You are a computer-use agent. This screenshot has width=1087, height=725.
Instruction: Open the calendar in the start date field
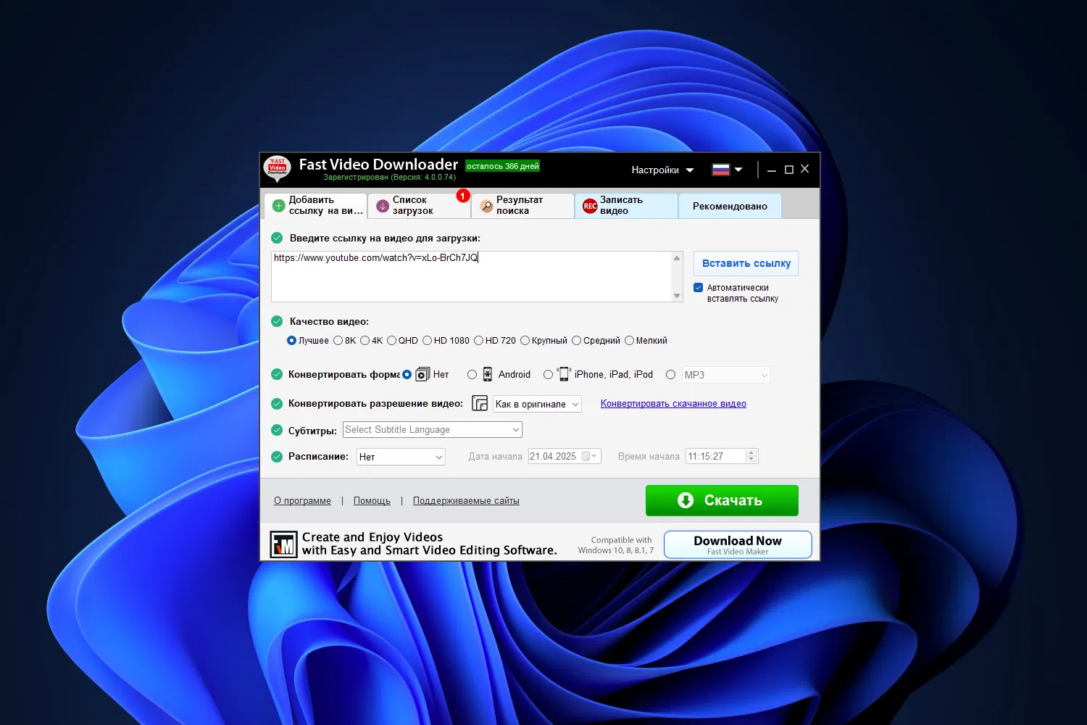(x=589, y=457)
